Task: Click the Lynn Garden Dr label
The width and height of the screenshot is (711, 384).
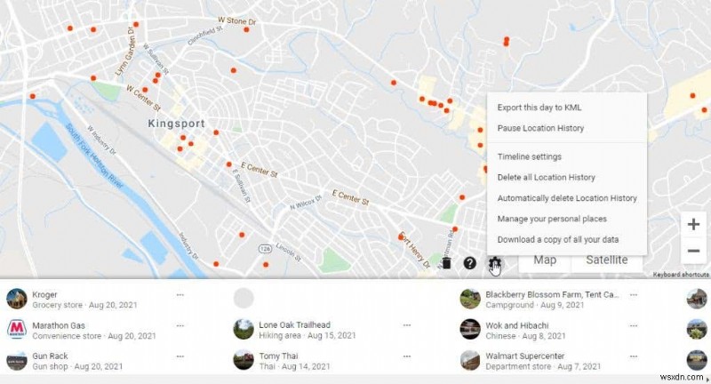Action: click(x=125, y=51)
